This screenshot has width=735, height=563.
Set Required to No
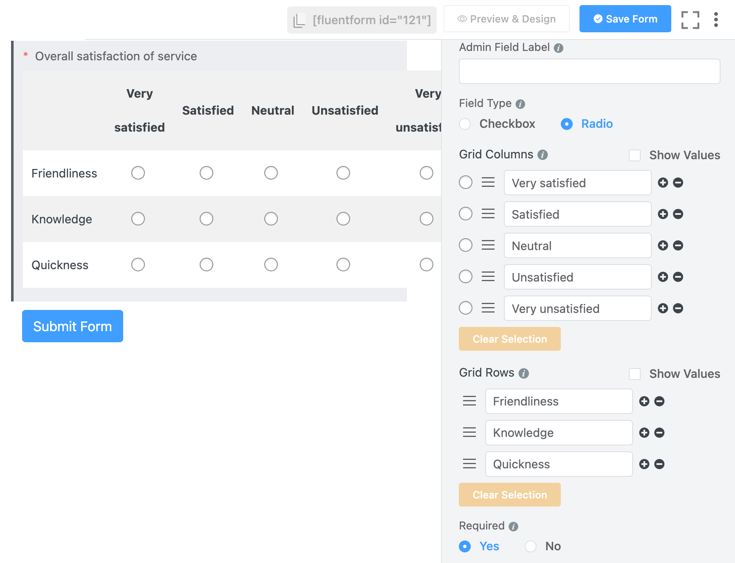530,546
